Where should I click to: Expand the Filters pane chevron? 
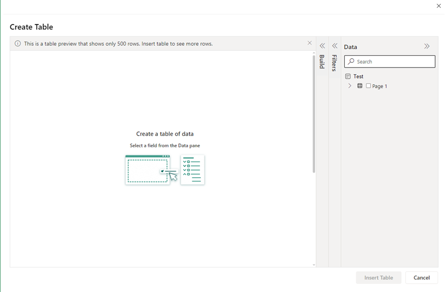click(x=335, y=46)
